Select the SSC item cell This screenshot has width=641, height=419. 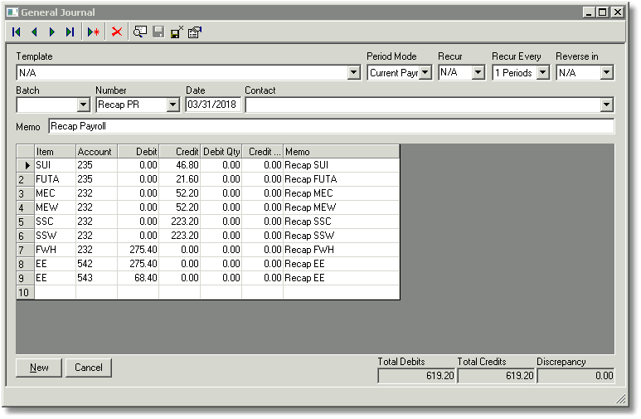click(x=56, y=222)
